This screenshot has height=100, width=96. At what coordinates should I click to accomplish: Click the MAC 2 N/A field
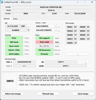(x=24, y=66)
